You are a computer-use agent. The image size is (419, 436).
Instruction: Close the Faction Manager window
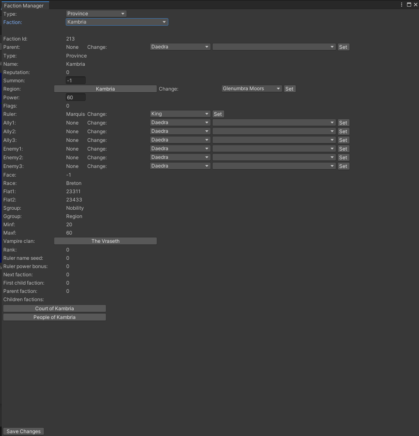416,5
